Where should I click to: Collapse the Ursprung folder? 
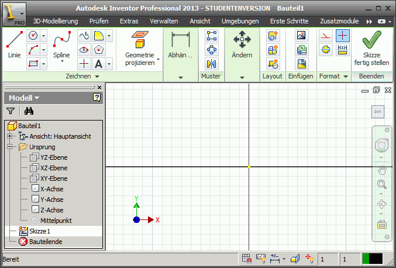9,147
